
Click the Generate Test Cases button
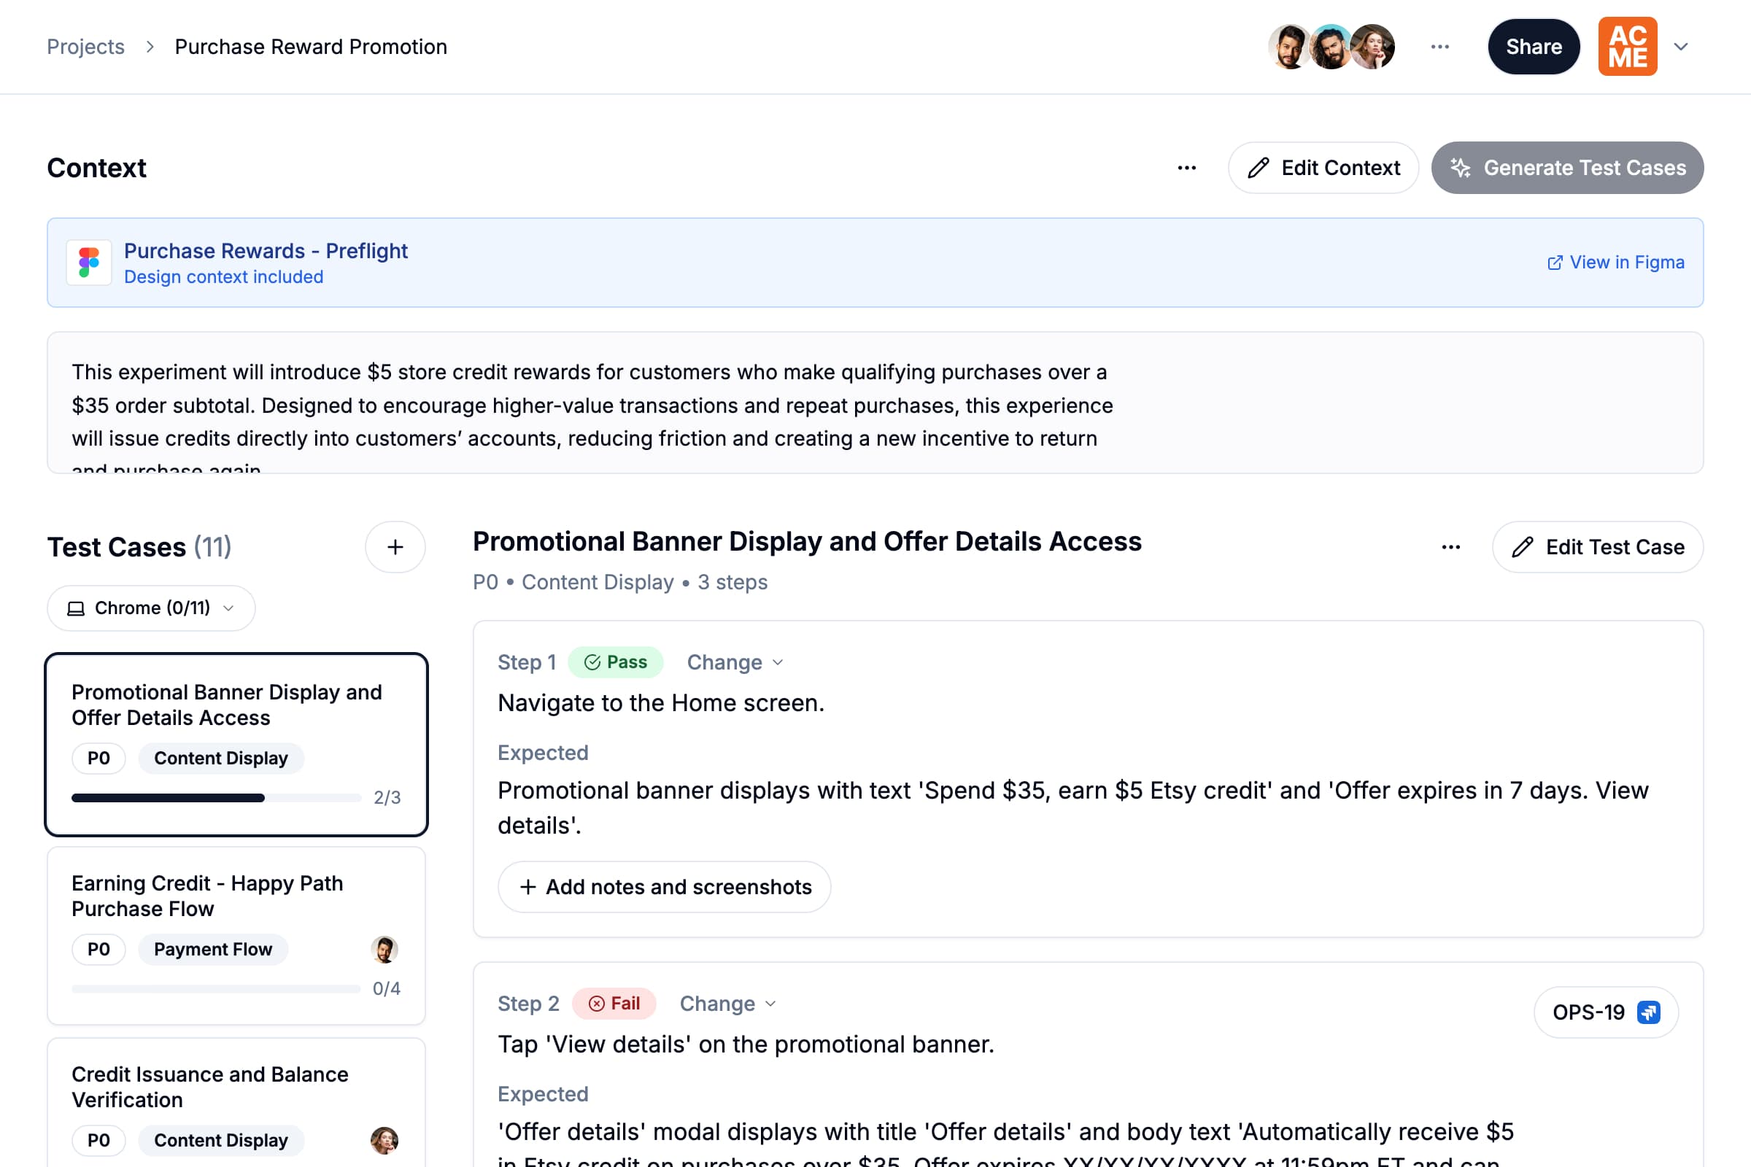click(1567, 168)
